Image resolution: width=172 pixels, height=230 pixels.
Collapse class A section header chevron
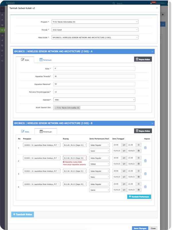tap(153, 51)
